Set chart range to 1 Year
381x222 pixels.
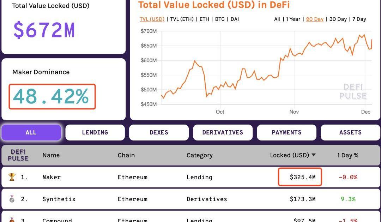(x=294, y=19)
